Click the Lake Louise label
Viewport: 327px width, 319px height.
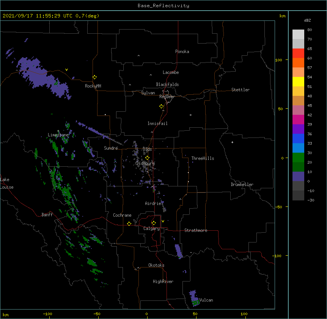[x=7, y=183]
